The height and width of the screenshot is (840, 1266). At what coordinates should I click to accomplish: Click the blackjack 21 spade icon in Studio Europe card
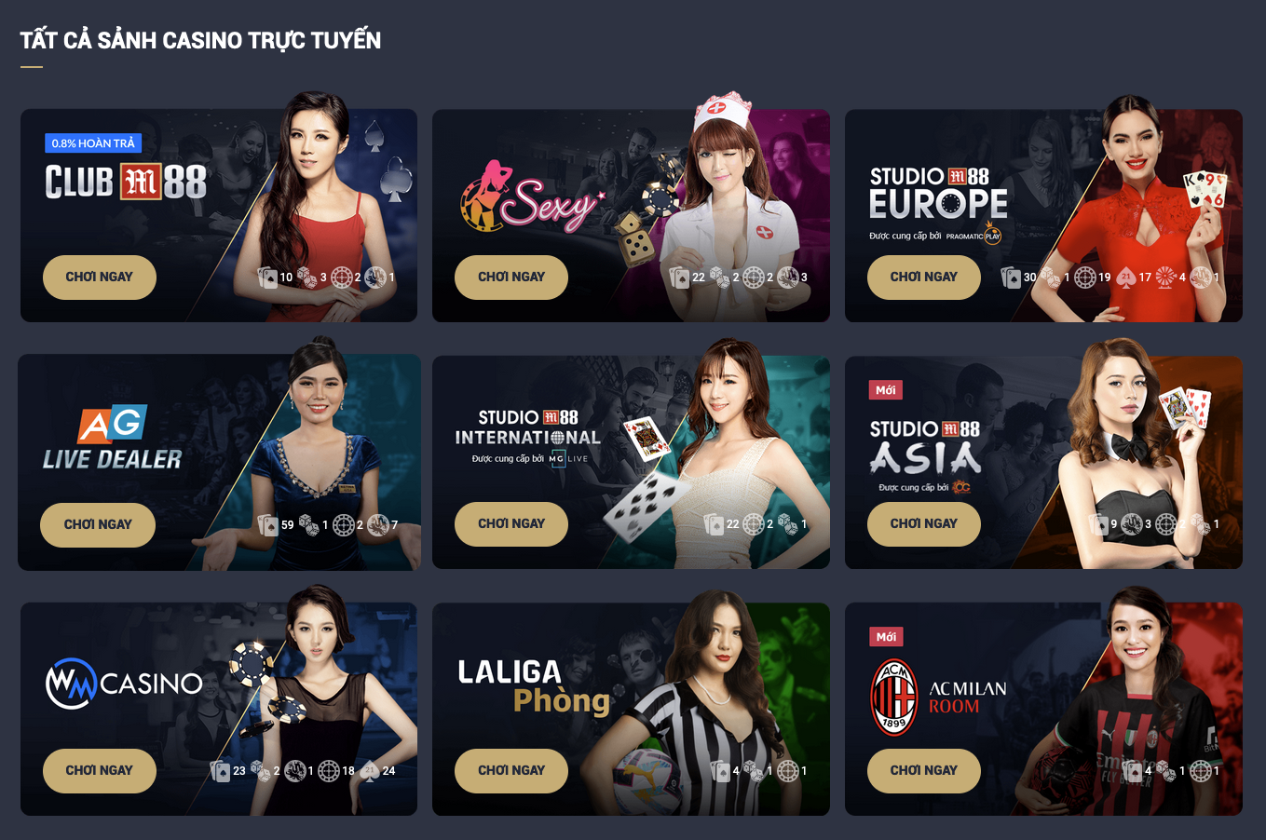(1125, 278)
